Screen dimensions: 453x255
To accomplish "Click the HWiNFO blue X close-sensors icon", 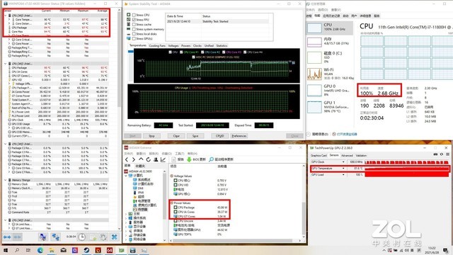I will [x=115, y=237].
